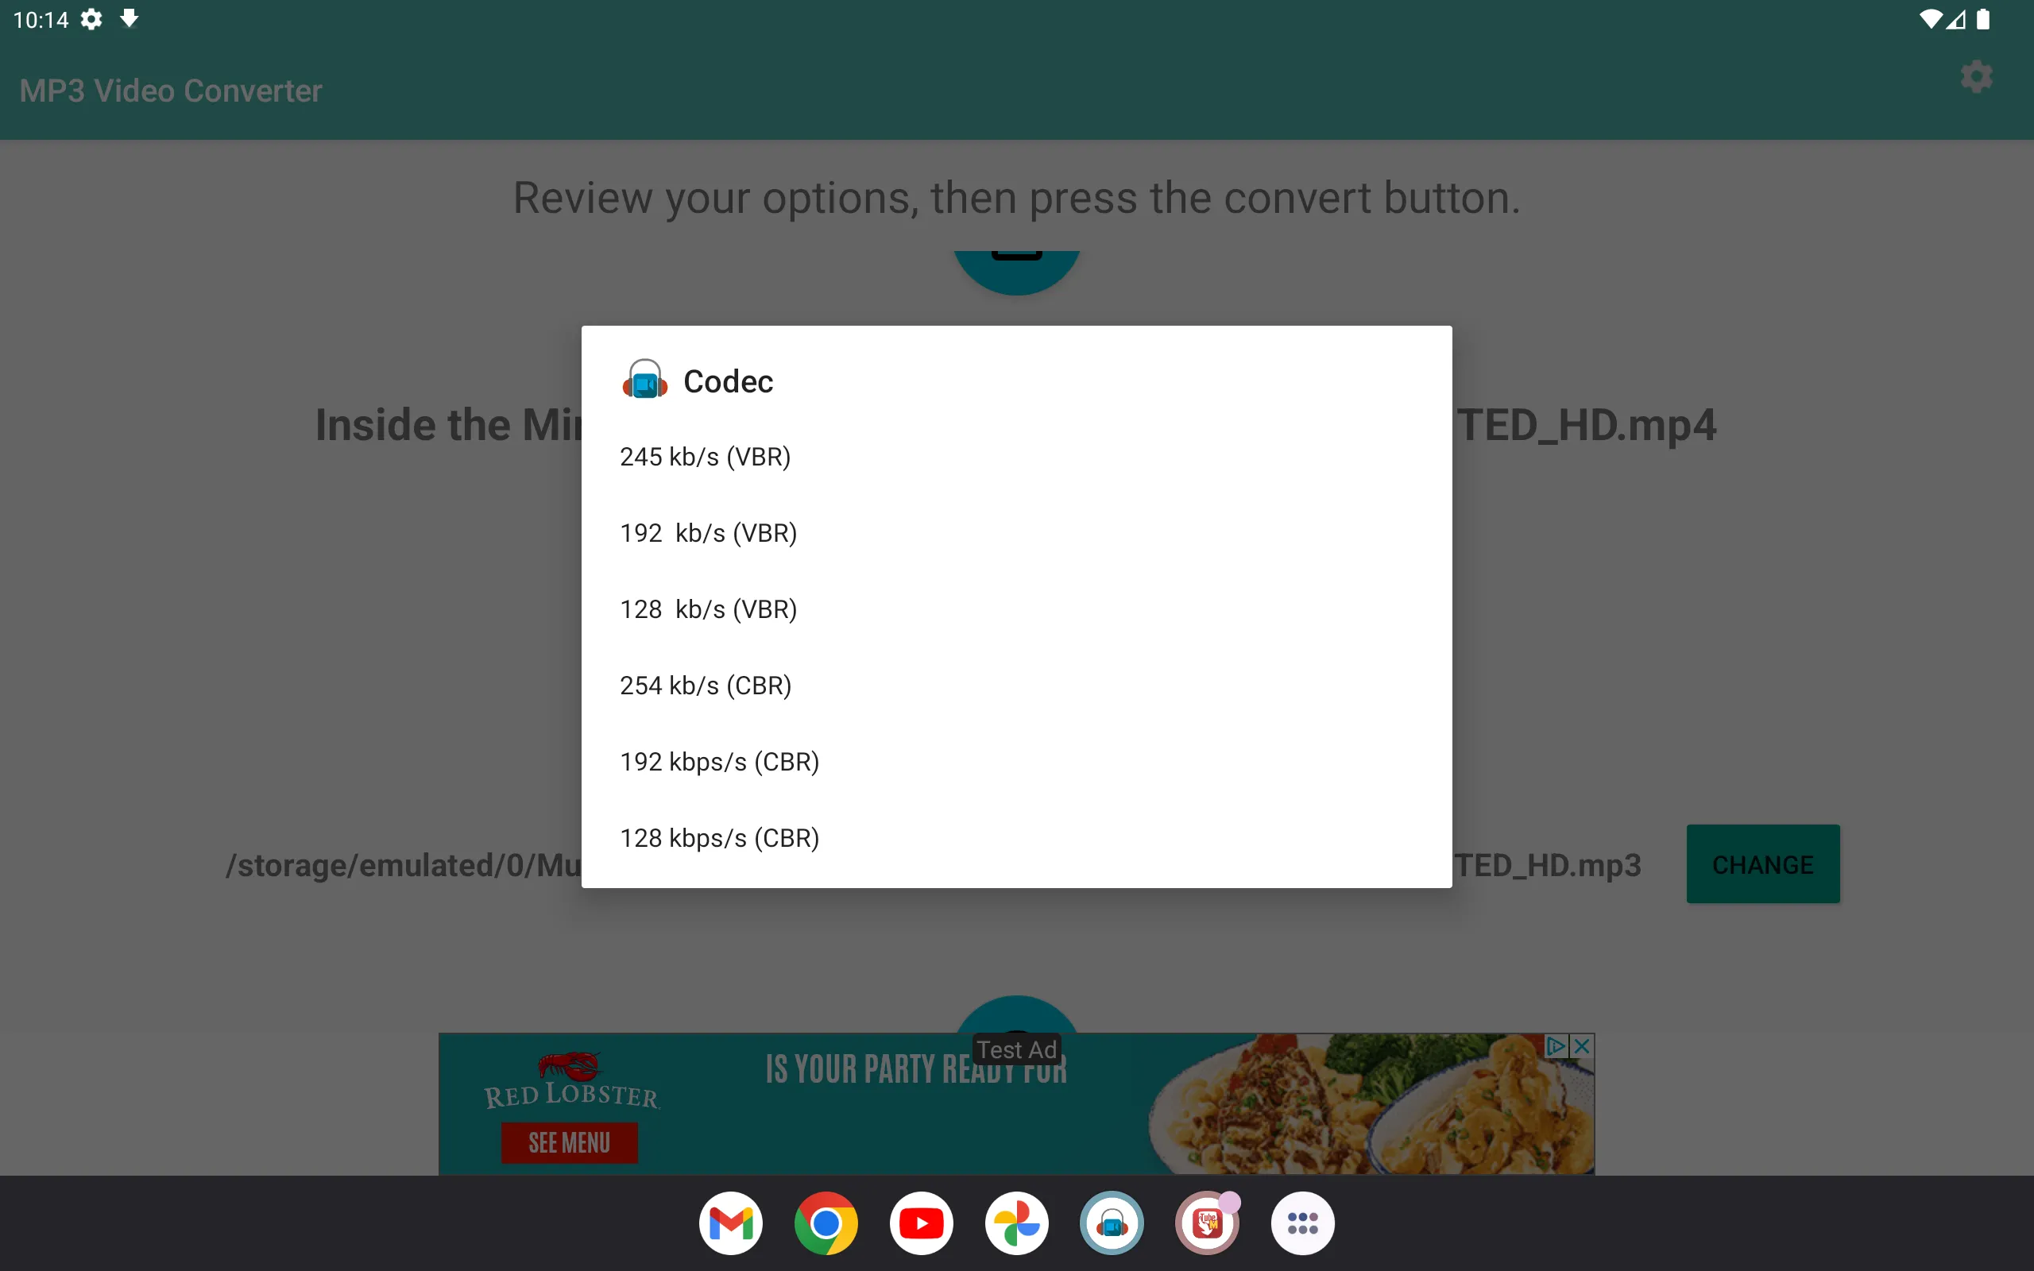The height and width of the screenshot is (1271, 2034).
Task: Select 128 kbps/s (CBR) codec option
Action: point(719,837)
